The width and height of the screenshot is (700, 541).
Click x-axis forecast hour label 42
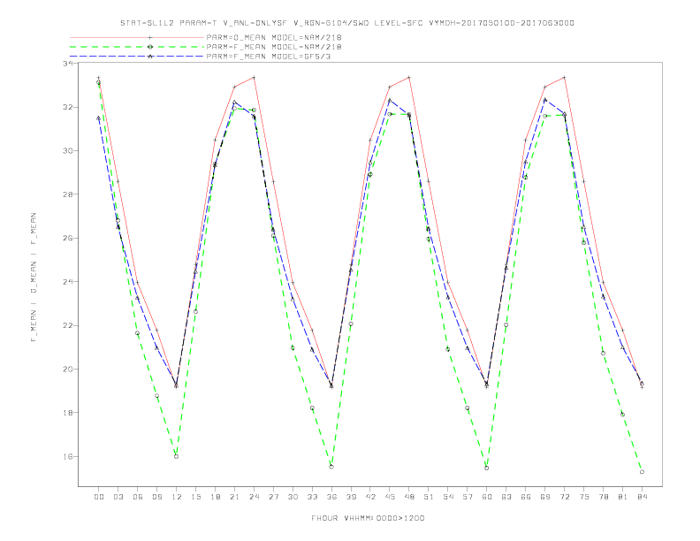point(370,497)
